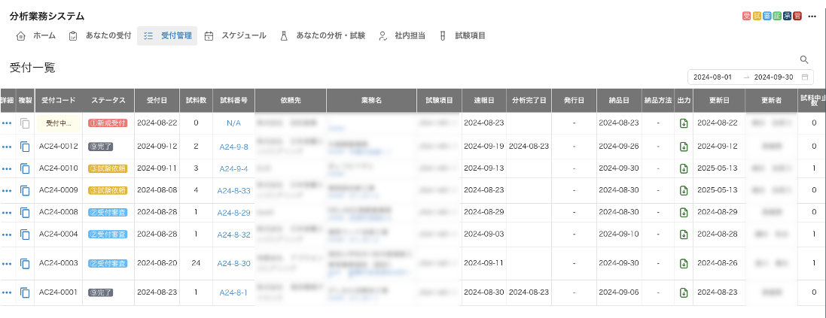
Task: Click output file icon for AC24-0009 row
Action: click(684, 190)
